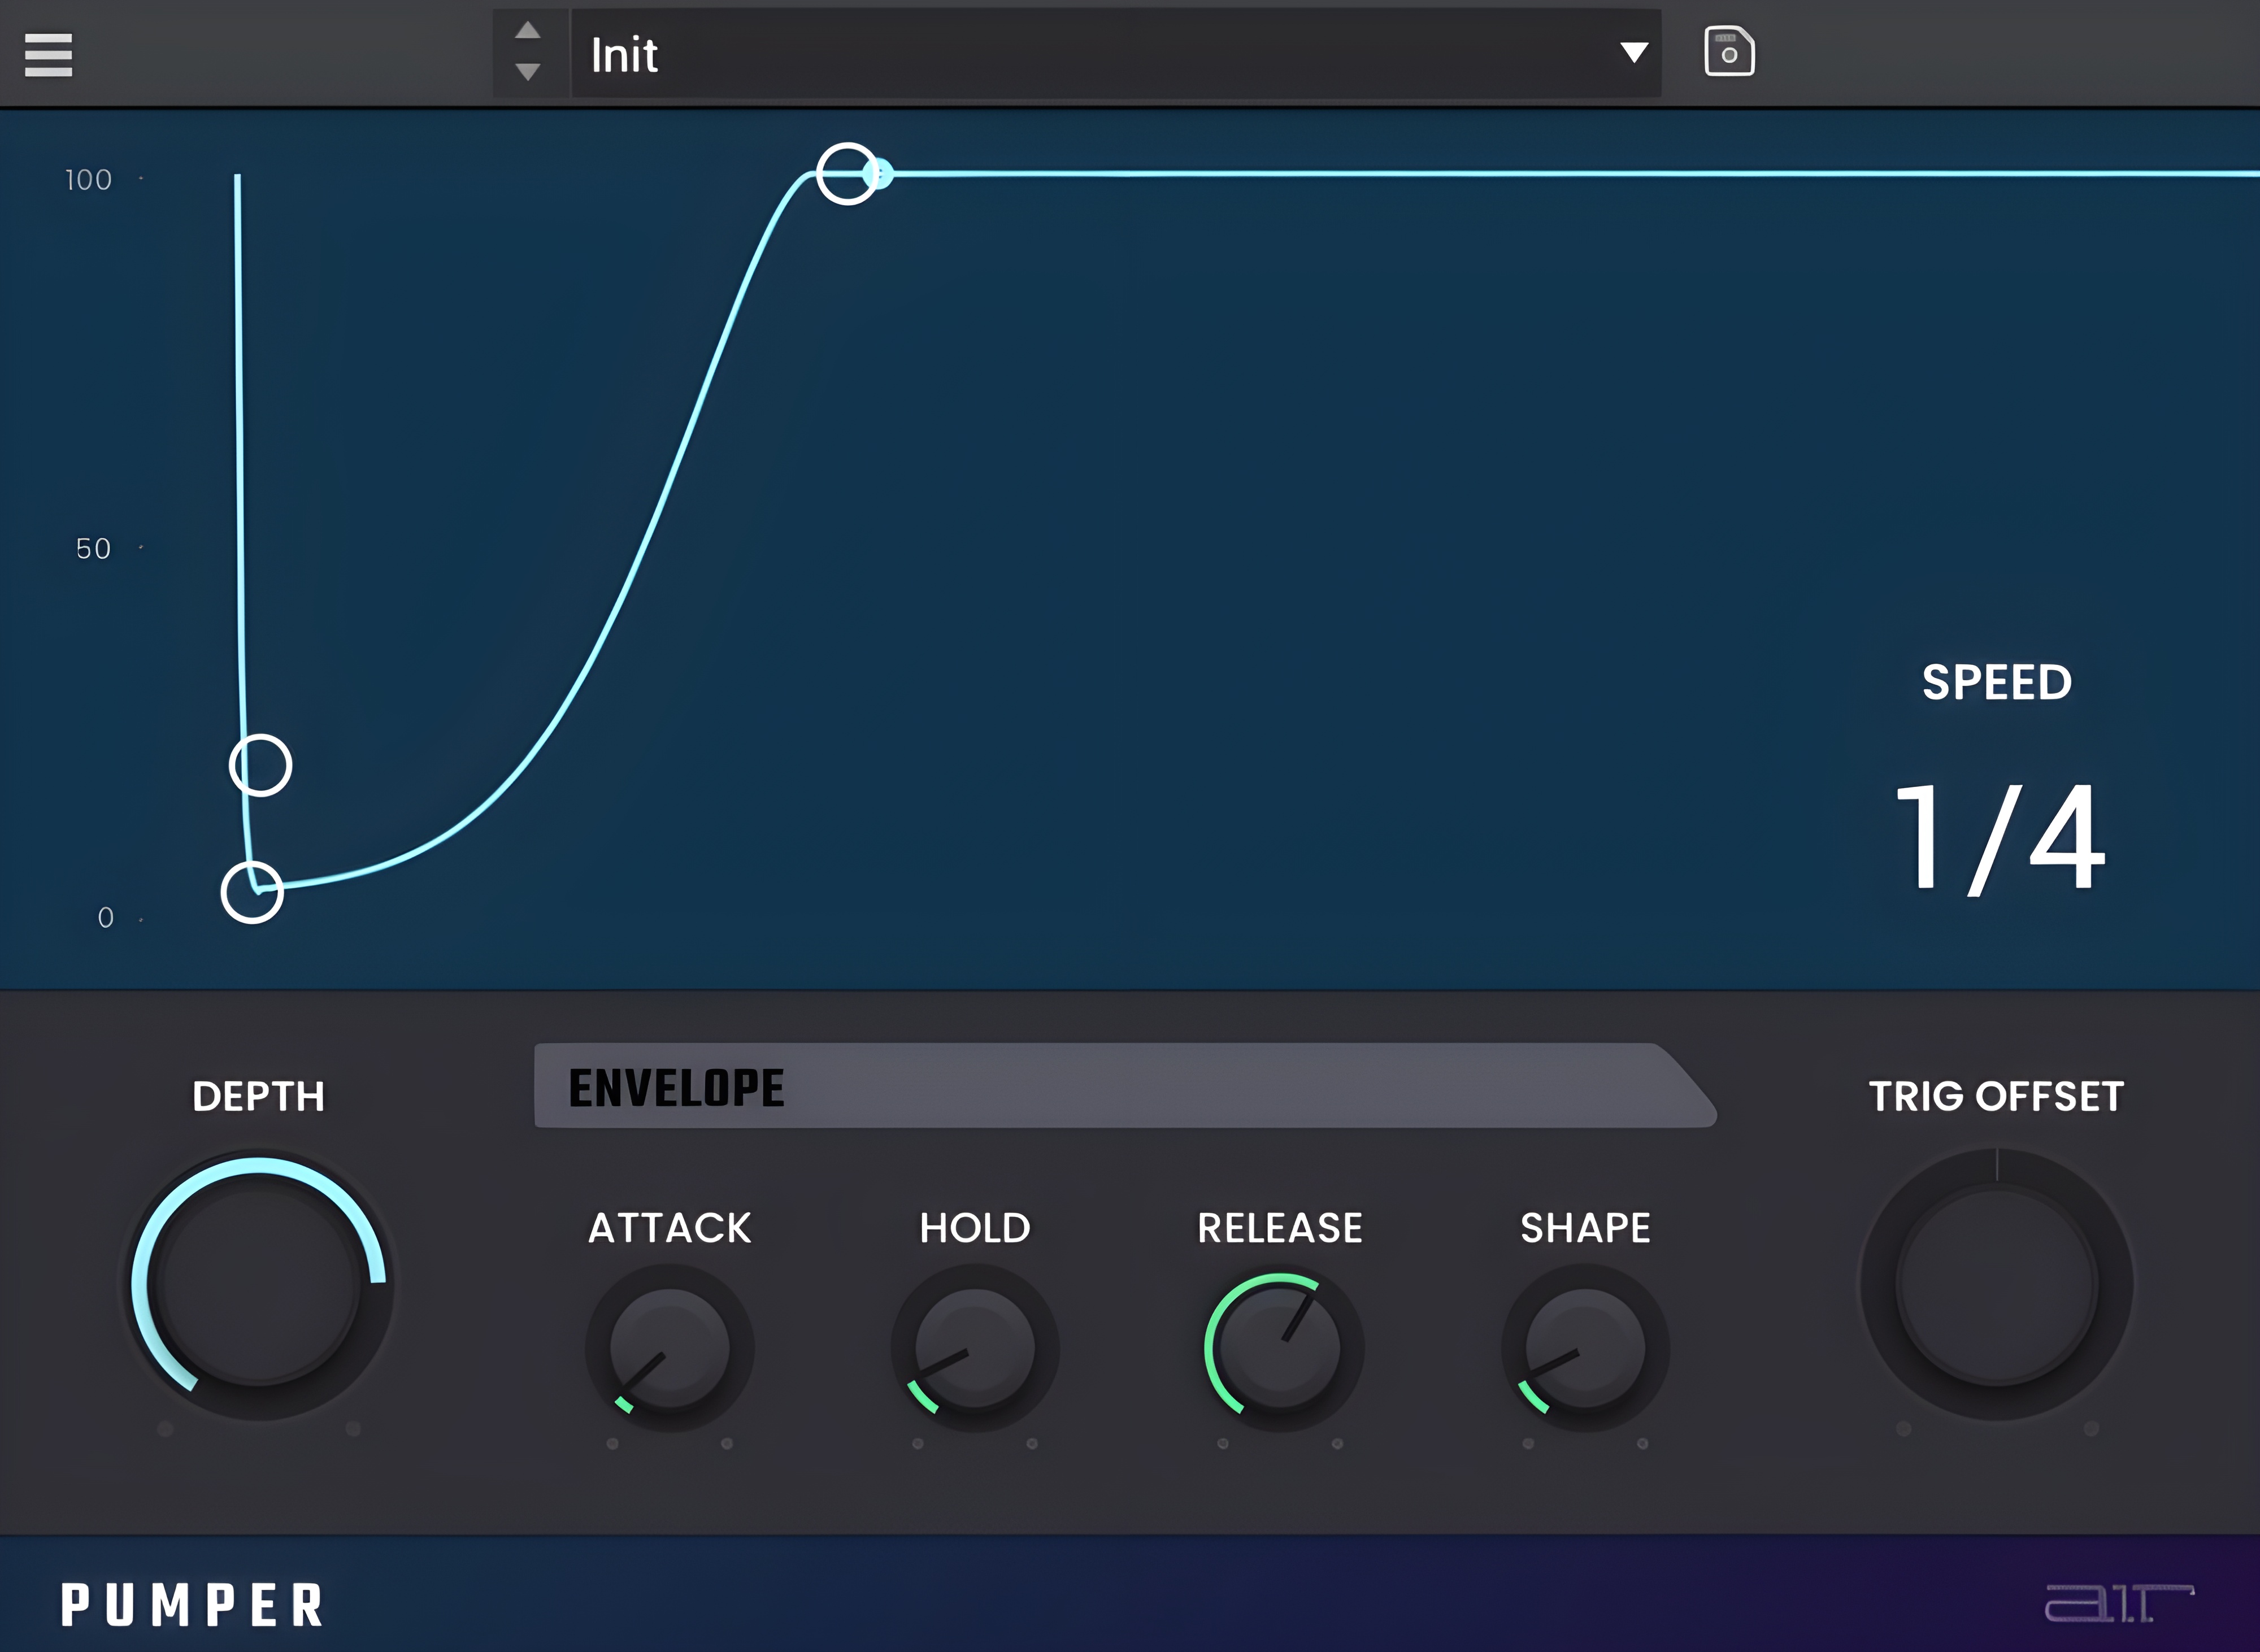The width and height of the screenshot is (2260, 1652).
Task: Select previous preset with up arrow
Action: (528, 31)
